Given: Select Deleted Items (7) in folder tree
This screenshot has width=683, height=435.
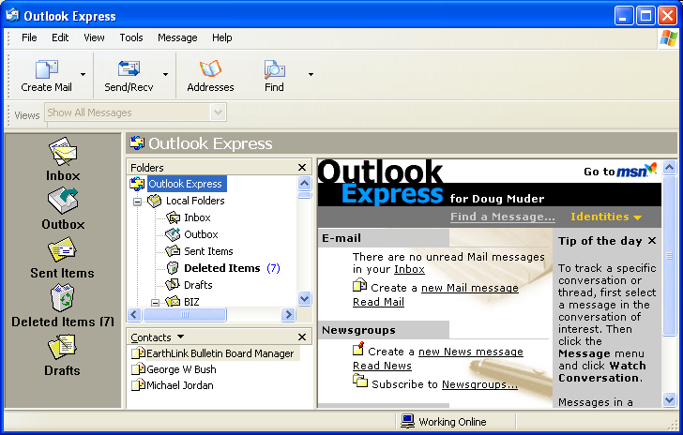Looking at the screenshot, I should (x=232, y=268).
